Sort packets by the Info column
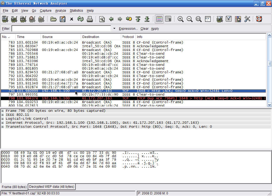 point(201,37)
